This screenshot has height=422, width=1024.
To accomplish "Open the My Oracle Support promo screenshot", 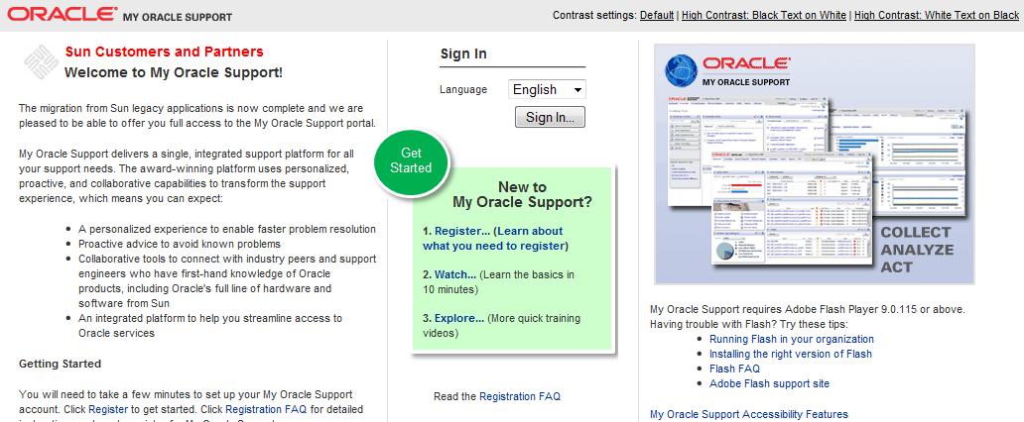I will point(815,163).
